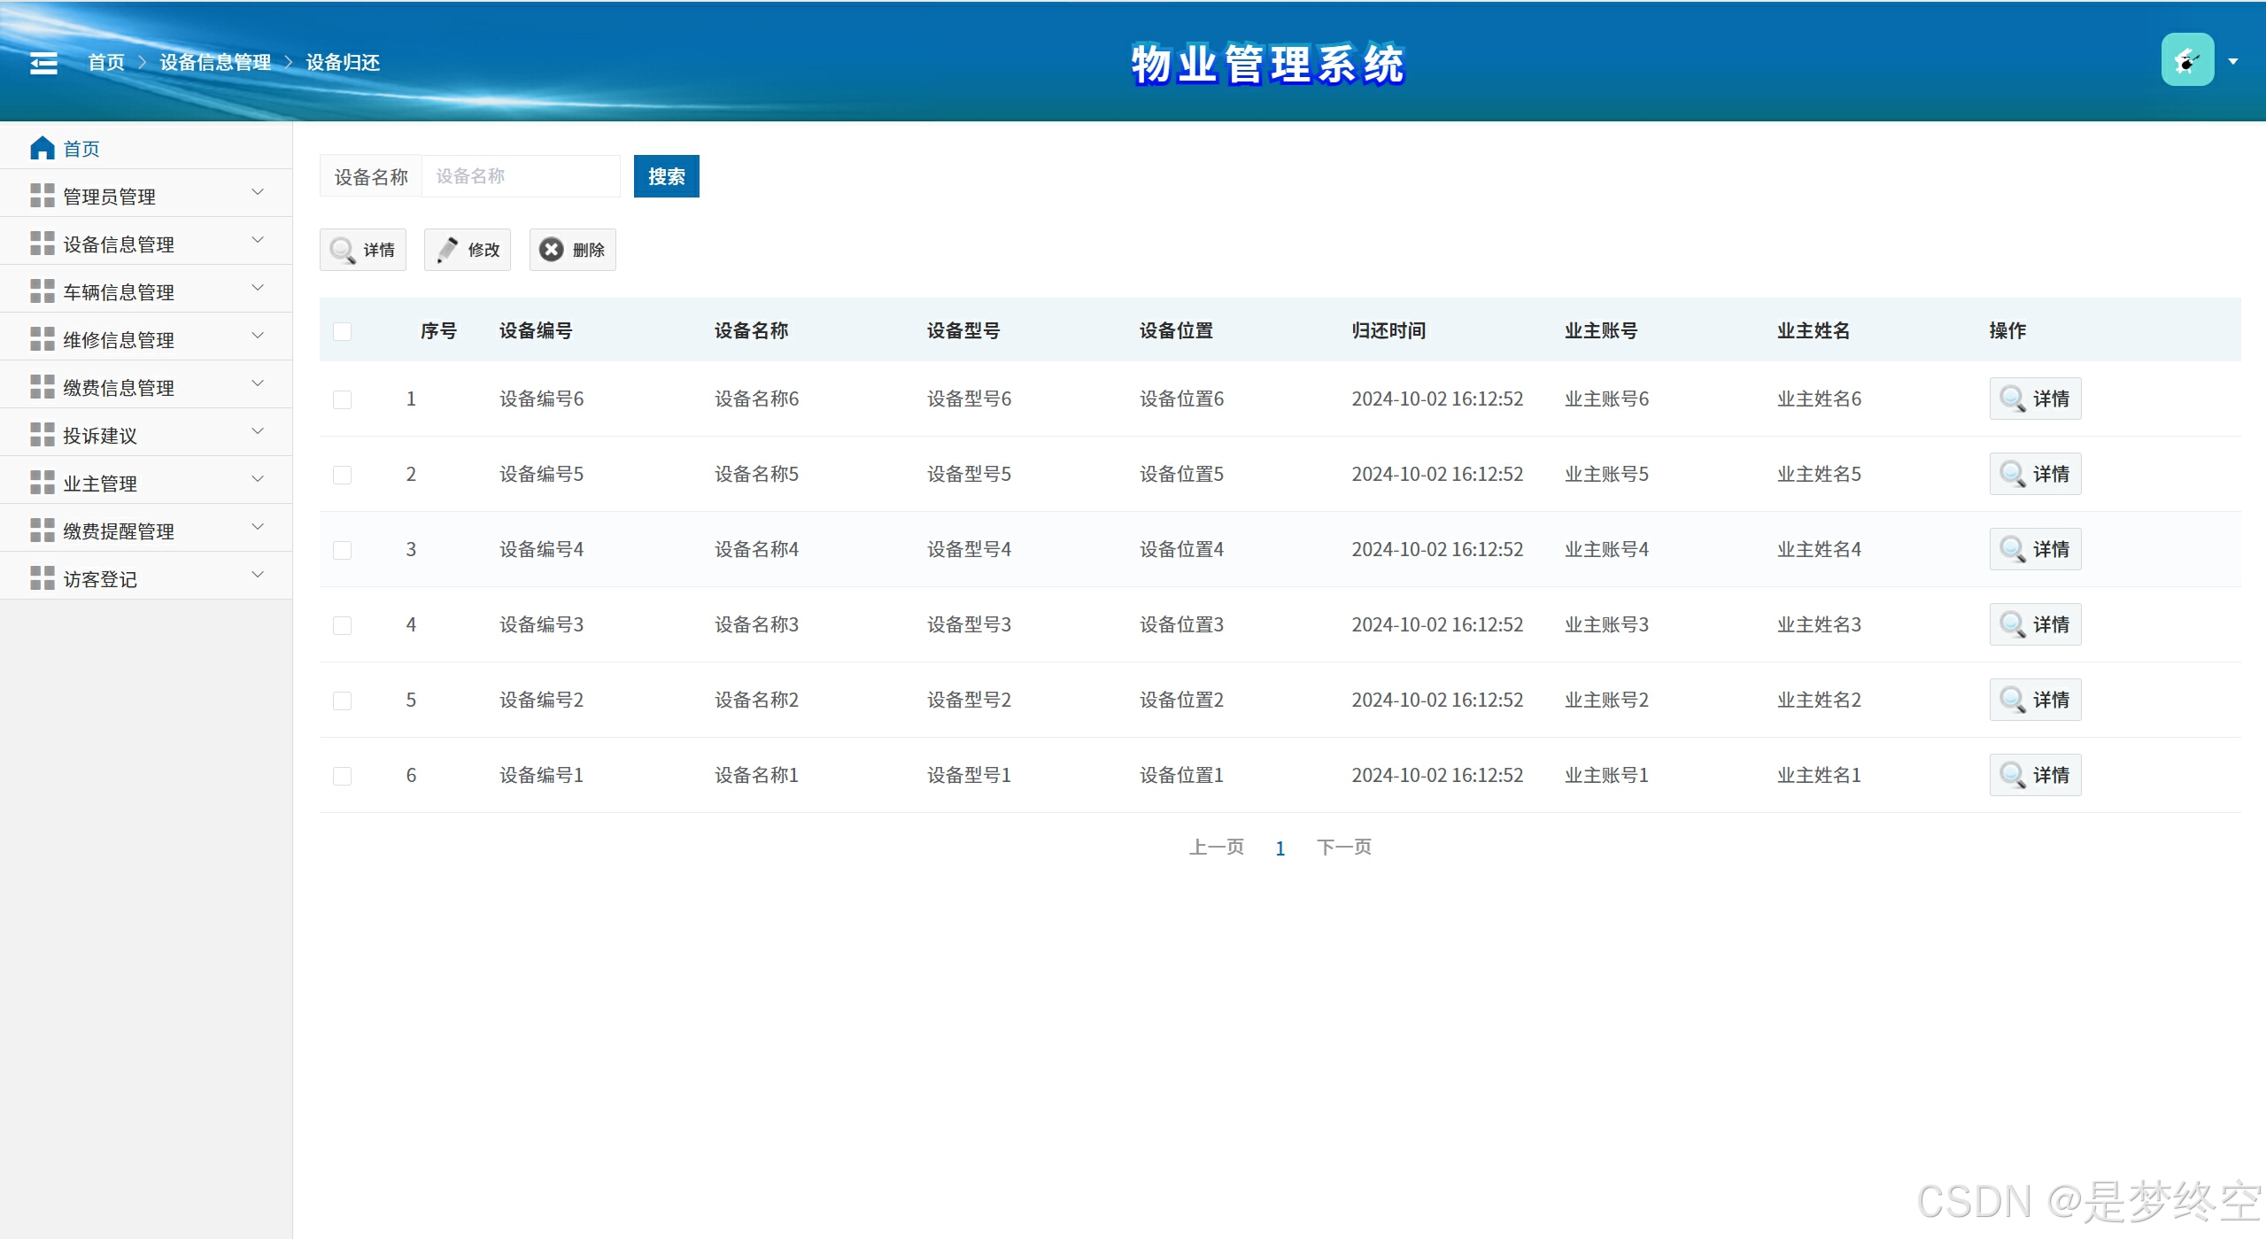2266x1239 pixels.
Task: Click the home icon in sidebar
Action: [x=42, y=148]
